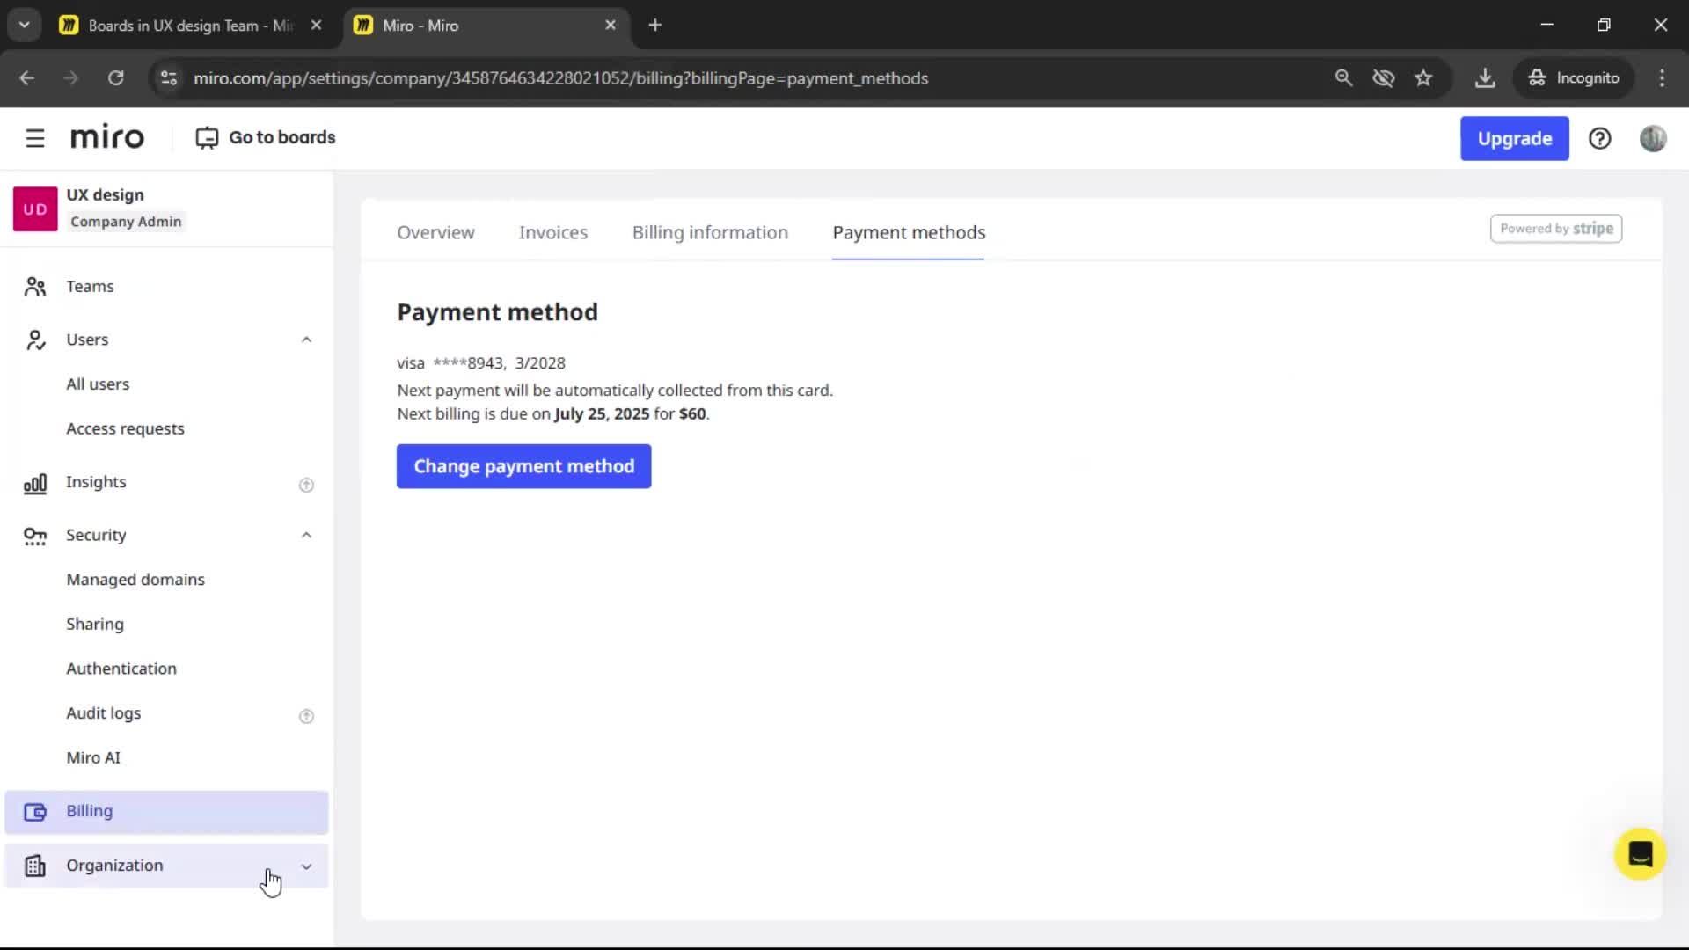Click the Security key icon
The image size is (1689, 950).
[35, 536]
